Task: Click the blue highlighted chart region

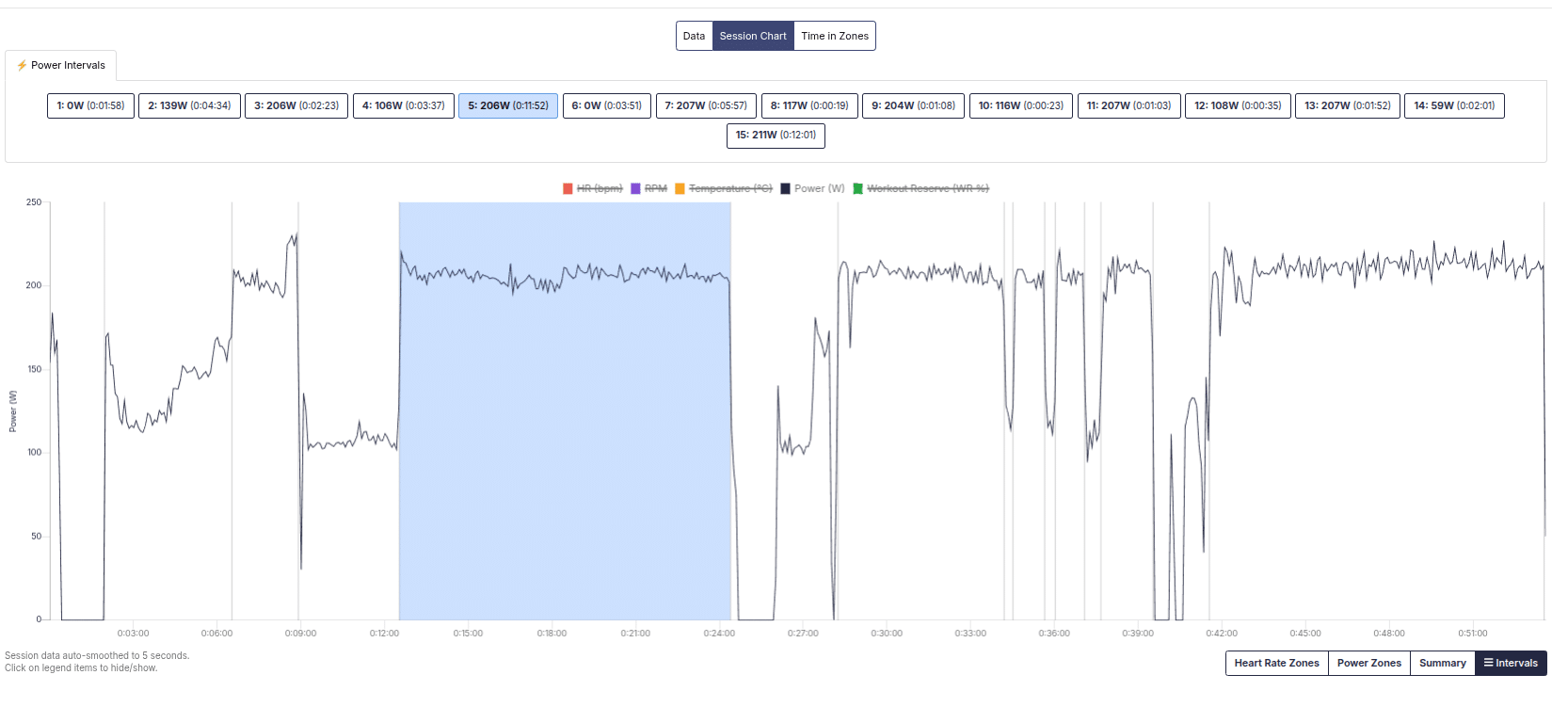Action: tap(565, 411)
